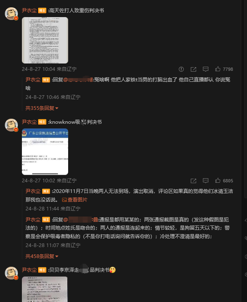The width and height of the screenshot is (247, 302).
Task: Open the third comment's blurred document thumbnail
Action: [x=45, y=289]
